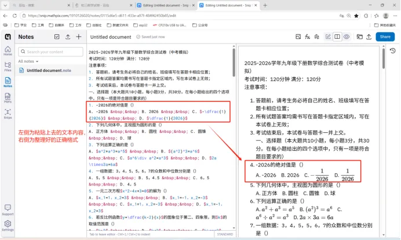Insert an image using the picture icon

pyautogui.click(x=298, y=37)
